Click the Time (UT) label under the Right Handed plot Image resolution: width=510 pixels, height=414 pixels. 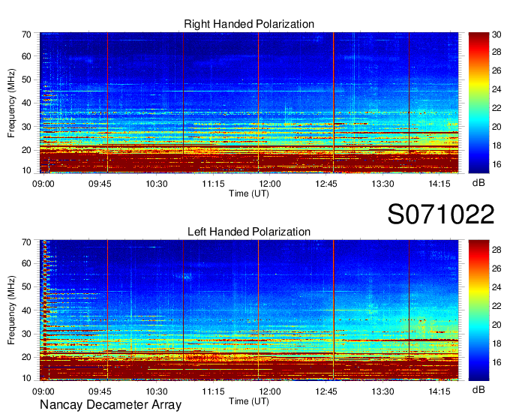249,193
